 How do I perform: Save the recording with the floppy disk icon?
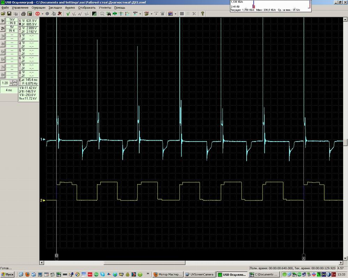[x=9, y=14]
